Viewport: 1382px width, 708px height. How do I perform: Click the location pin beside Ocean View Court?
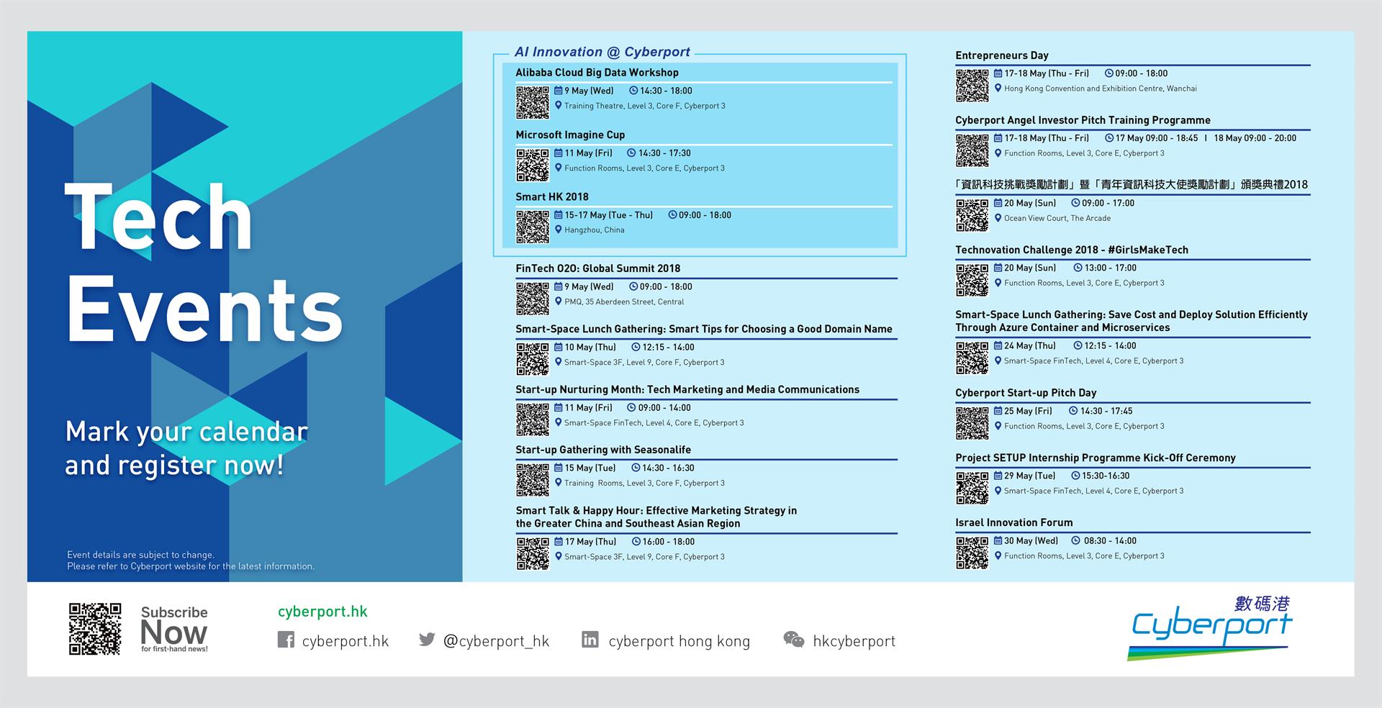coord(998,218)
